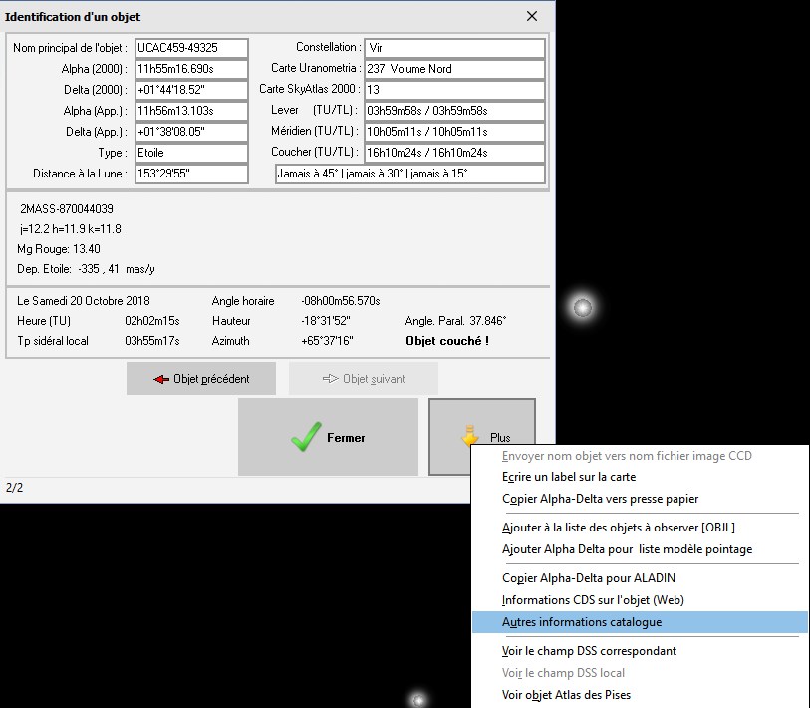The image size is (810, 708).
Task: Select Copier Alpha-Delta pour ALADIN
Action: click(589, 578)
